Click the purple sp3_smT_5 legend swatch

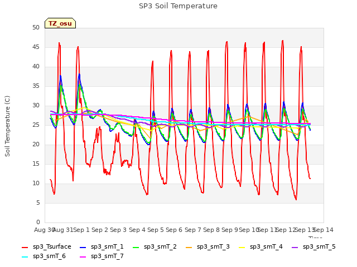click(295, 247)
